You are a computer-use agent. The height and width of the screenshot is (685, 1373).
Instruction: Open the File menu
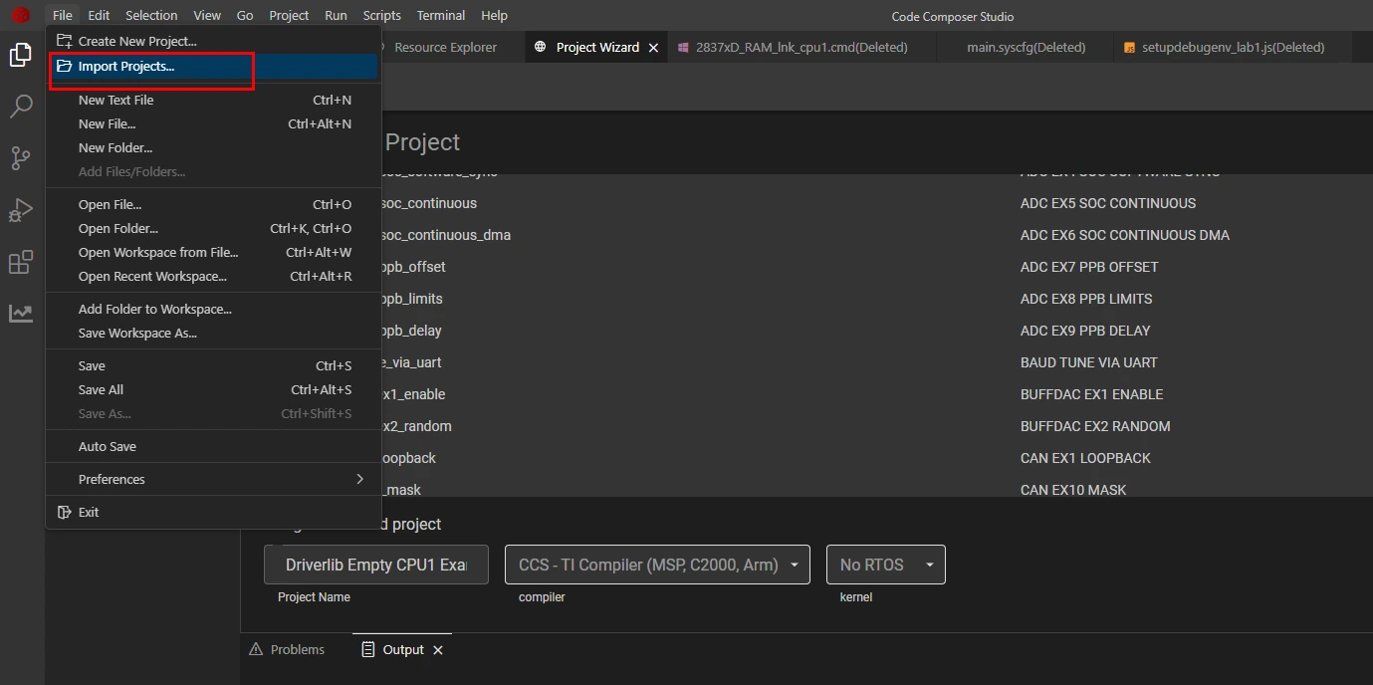[62, 15]
